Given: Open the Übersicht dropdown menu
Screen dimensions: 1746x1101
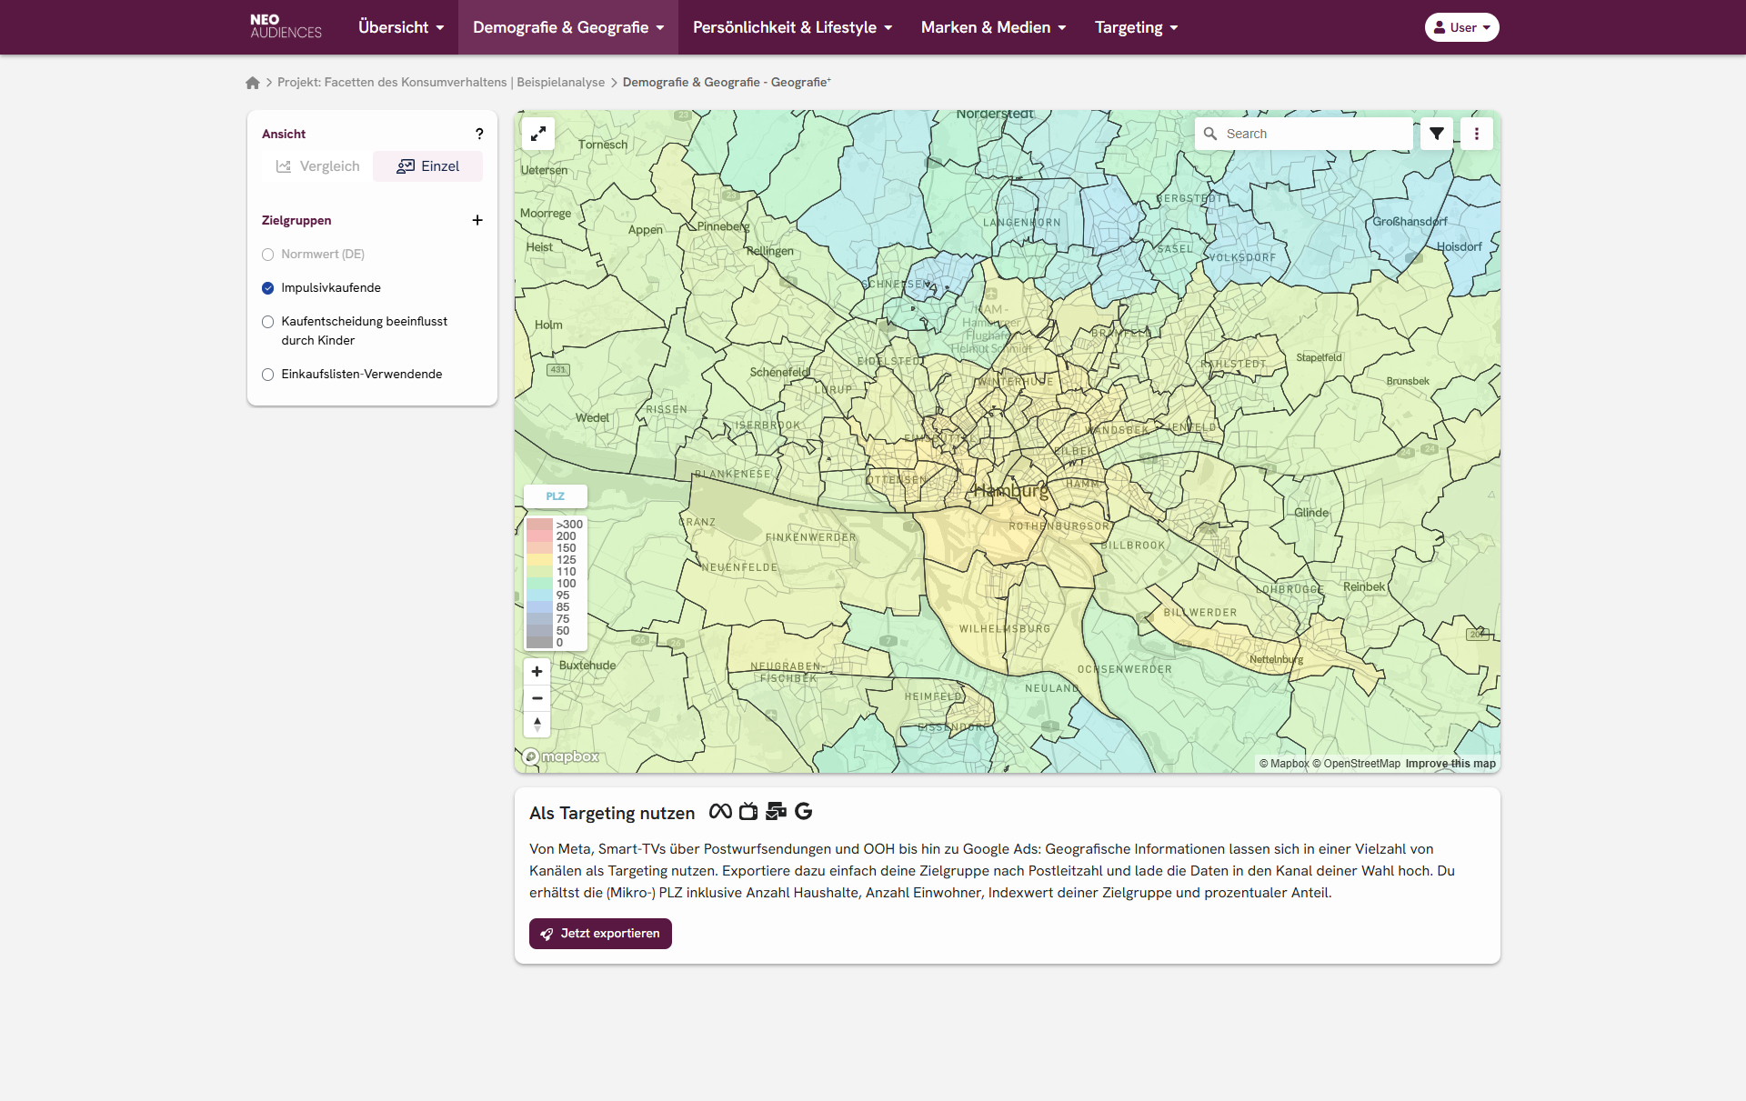Looking at the screenshot, I should coord(401,27).
